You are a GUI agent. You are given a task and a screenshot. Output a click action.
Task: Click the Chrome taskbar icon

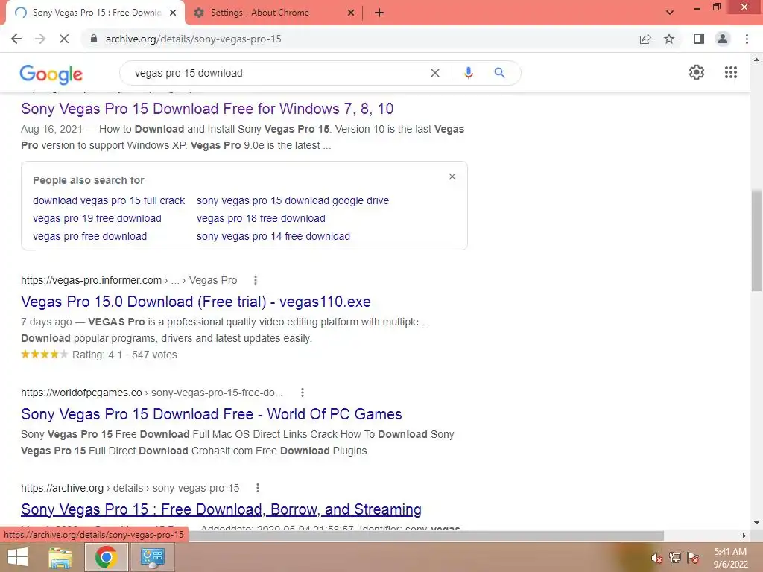106,557
